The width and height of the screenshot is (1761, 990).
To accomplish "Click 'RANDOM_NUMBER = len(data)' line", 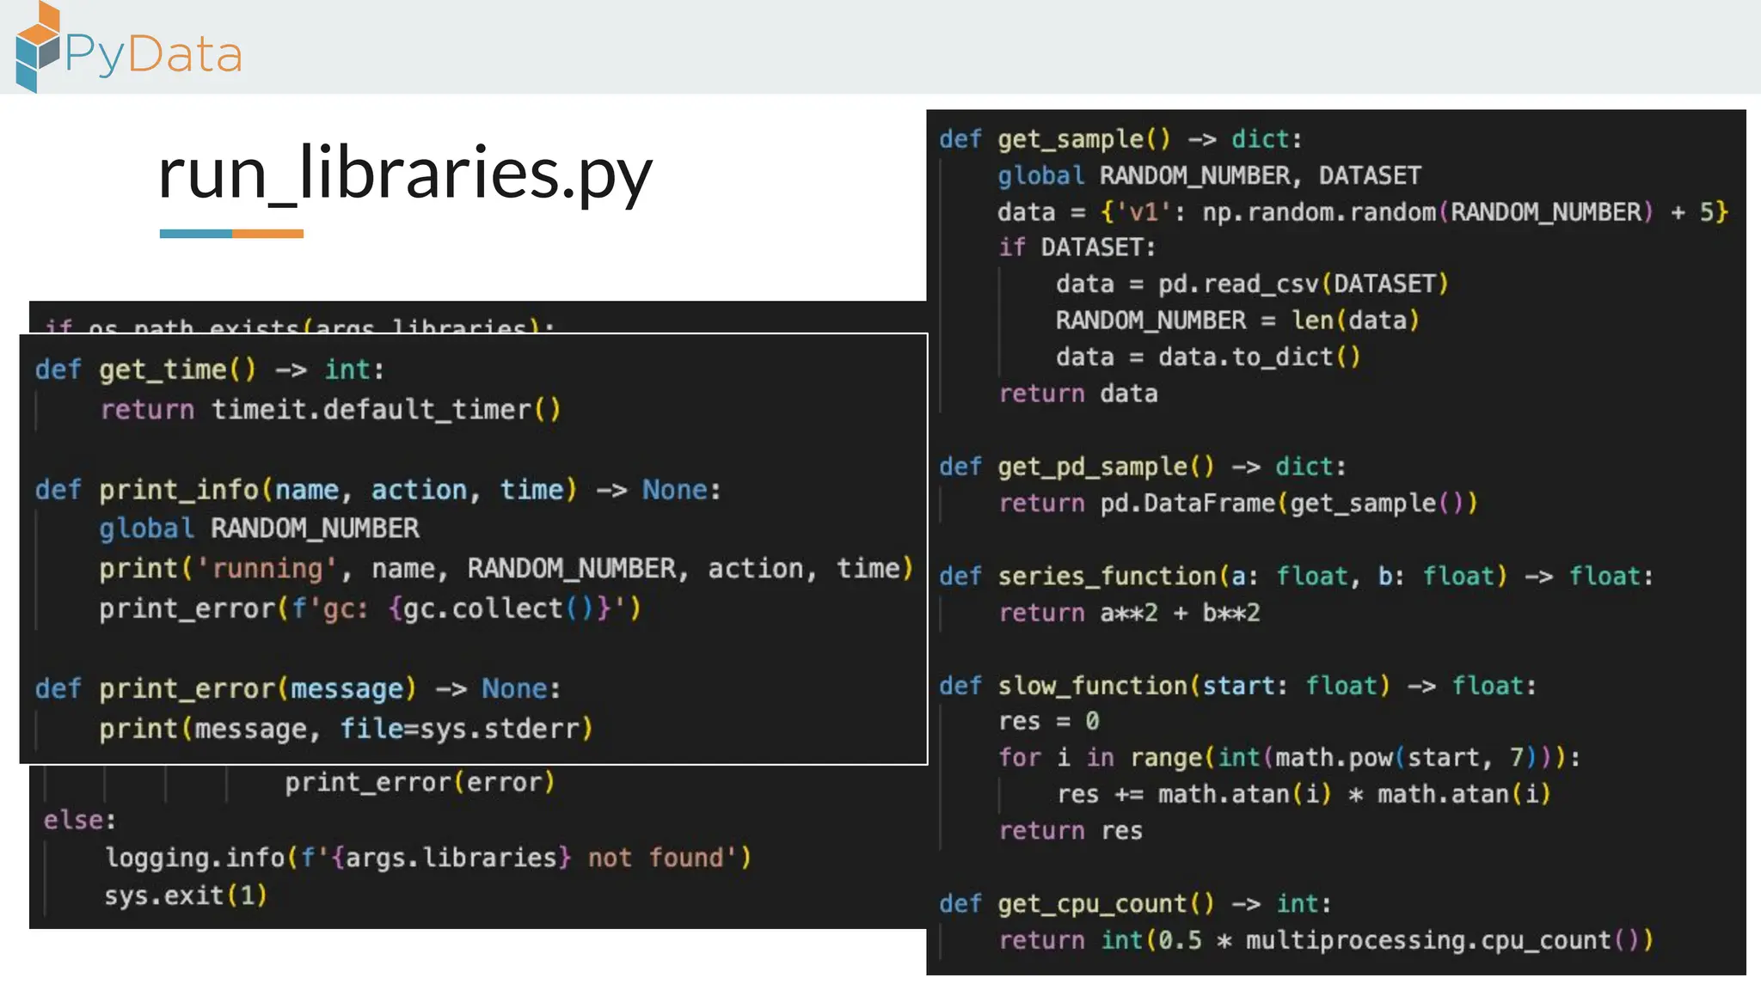I will click(x=1237, y=321).
